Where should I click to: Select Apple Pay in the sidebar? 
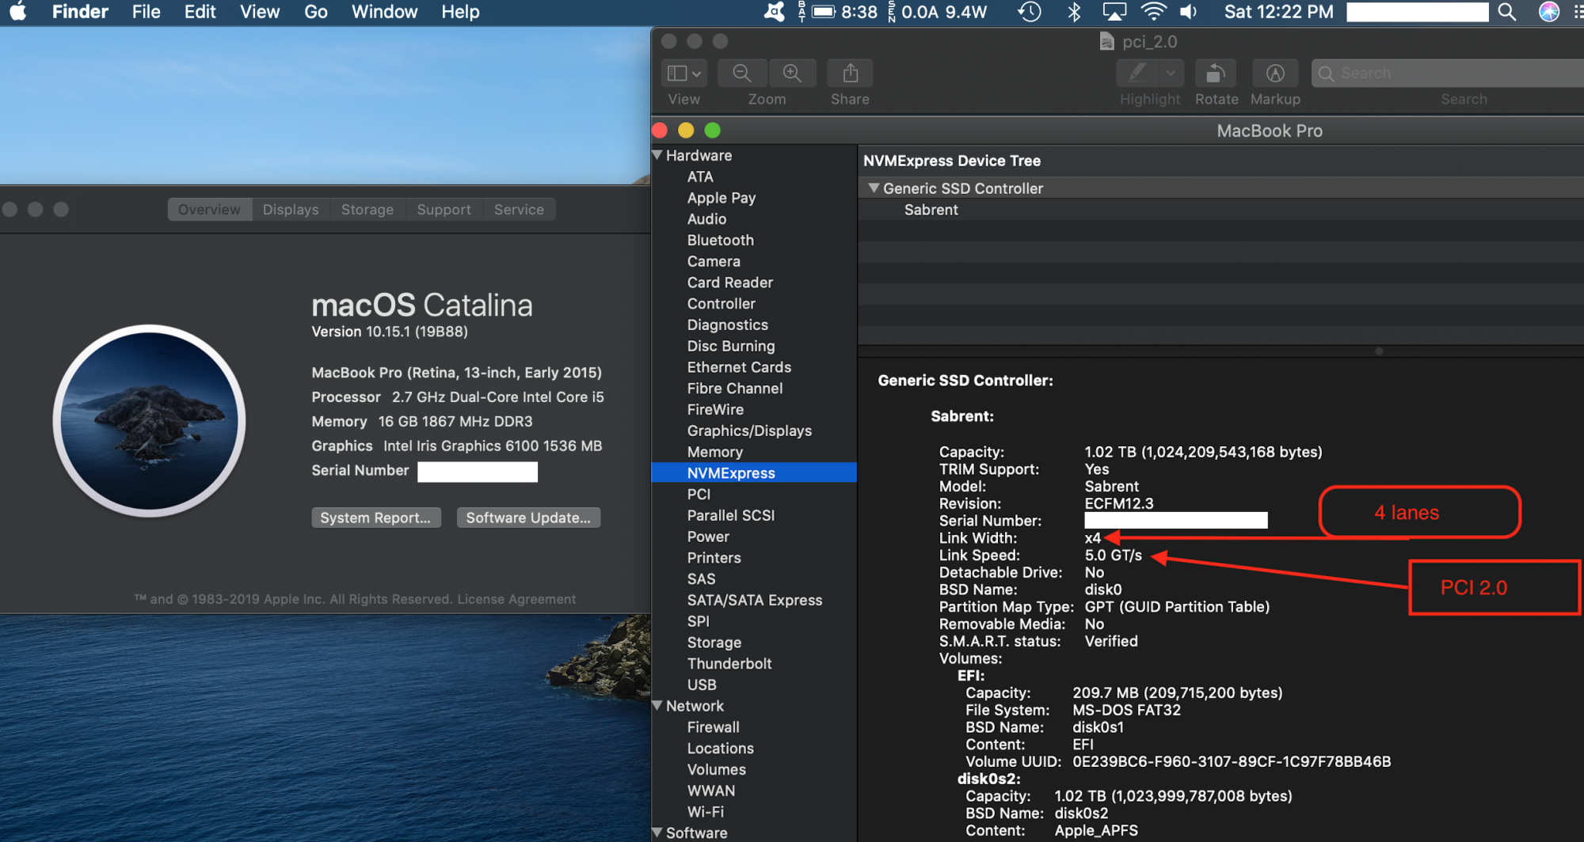(722, 198)
